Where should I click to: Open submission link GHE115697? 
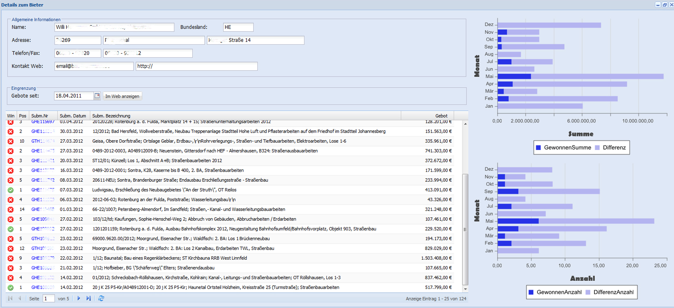[x=43, y=122]
